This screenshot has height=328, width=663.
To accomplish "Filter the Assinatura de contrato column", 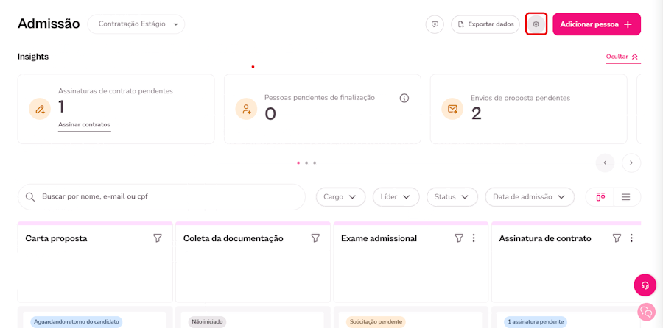I will (x=617, y=238).
